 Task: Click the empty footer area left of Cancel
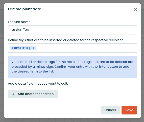pos(52,110)
